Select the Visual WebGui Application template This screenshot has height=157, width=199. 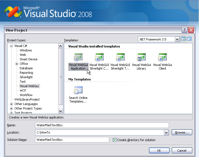click(78, 62)
